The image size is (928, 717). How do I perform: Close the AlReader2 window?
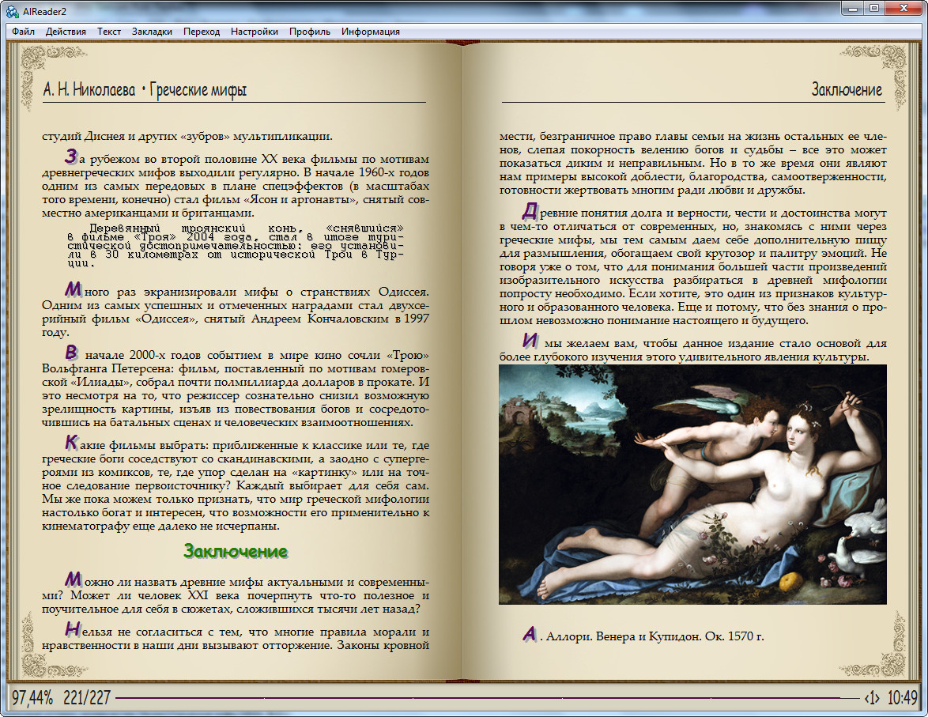(x=903, y=9)
